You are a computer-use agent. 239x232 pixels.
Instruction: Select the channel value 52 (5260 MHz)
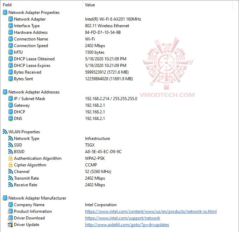98,172
